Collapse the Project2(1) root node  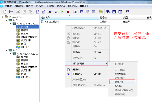tap(2, 17)
